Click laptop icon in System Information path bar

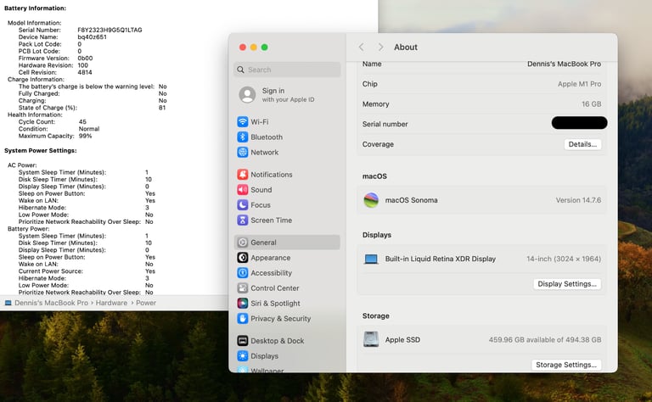point(8,303)
